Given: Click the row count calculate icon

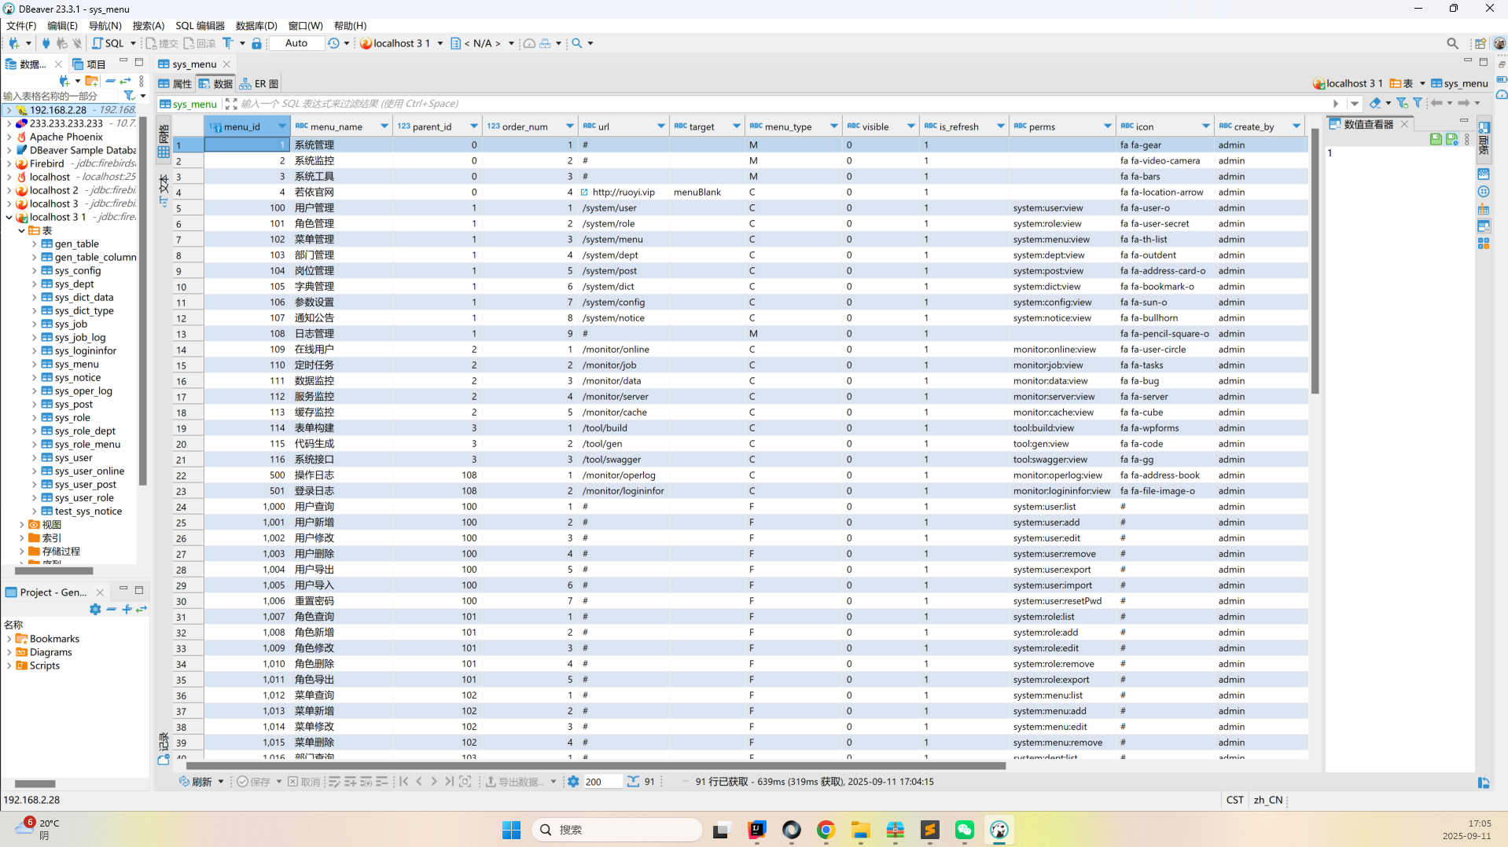Looking at the screenshot, I should tap(633, 782).
